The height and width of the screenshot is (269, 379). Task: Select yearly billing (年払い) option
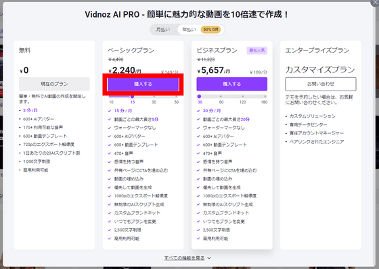click(189, 30)
